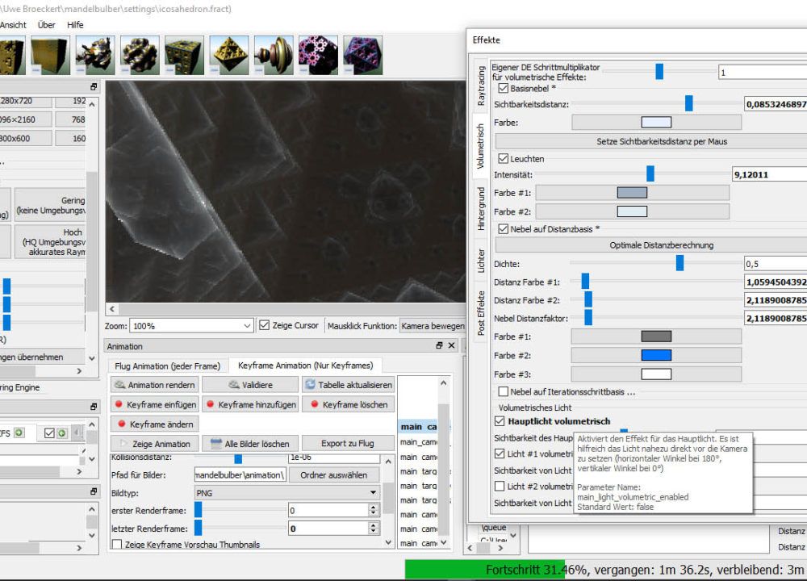Open the Post Effekte vertical tab
The width and height of the screenshot is (807, 581).
(x=481, y=313)
